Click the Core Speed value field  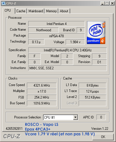pyautogui.click(x=42, y=85)
